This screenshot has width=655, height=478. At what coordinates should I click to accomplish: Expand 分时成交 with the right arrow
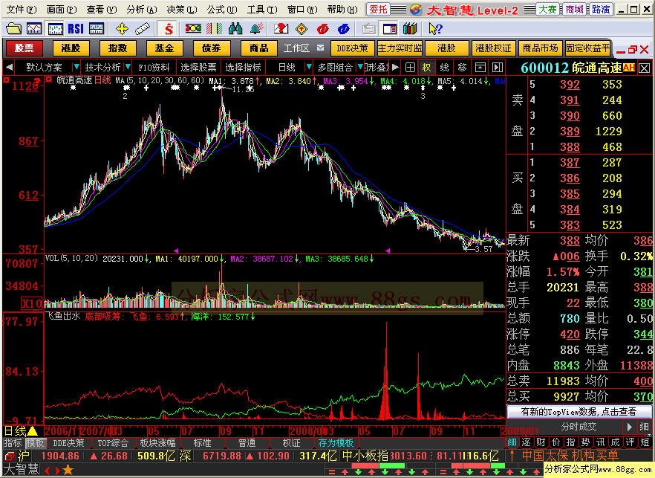point(629,427)
